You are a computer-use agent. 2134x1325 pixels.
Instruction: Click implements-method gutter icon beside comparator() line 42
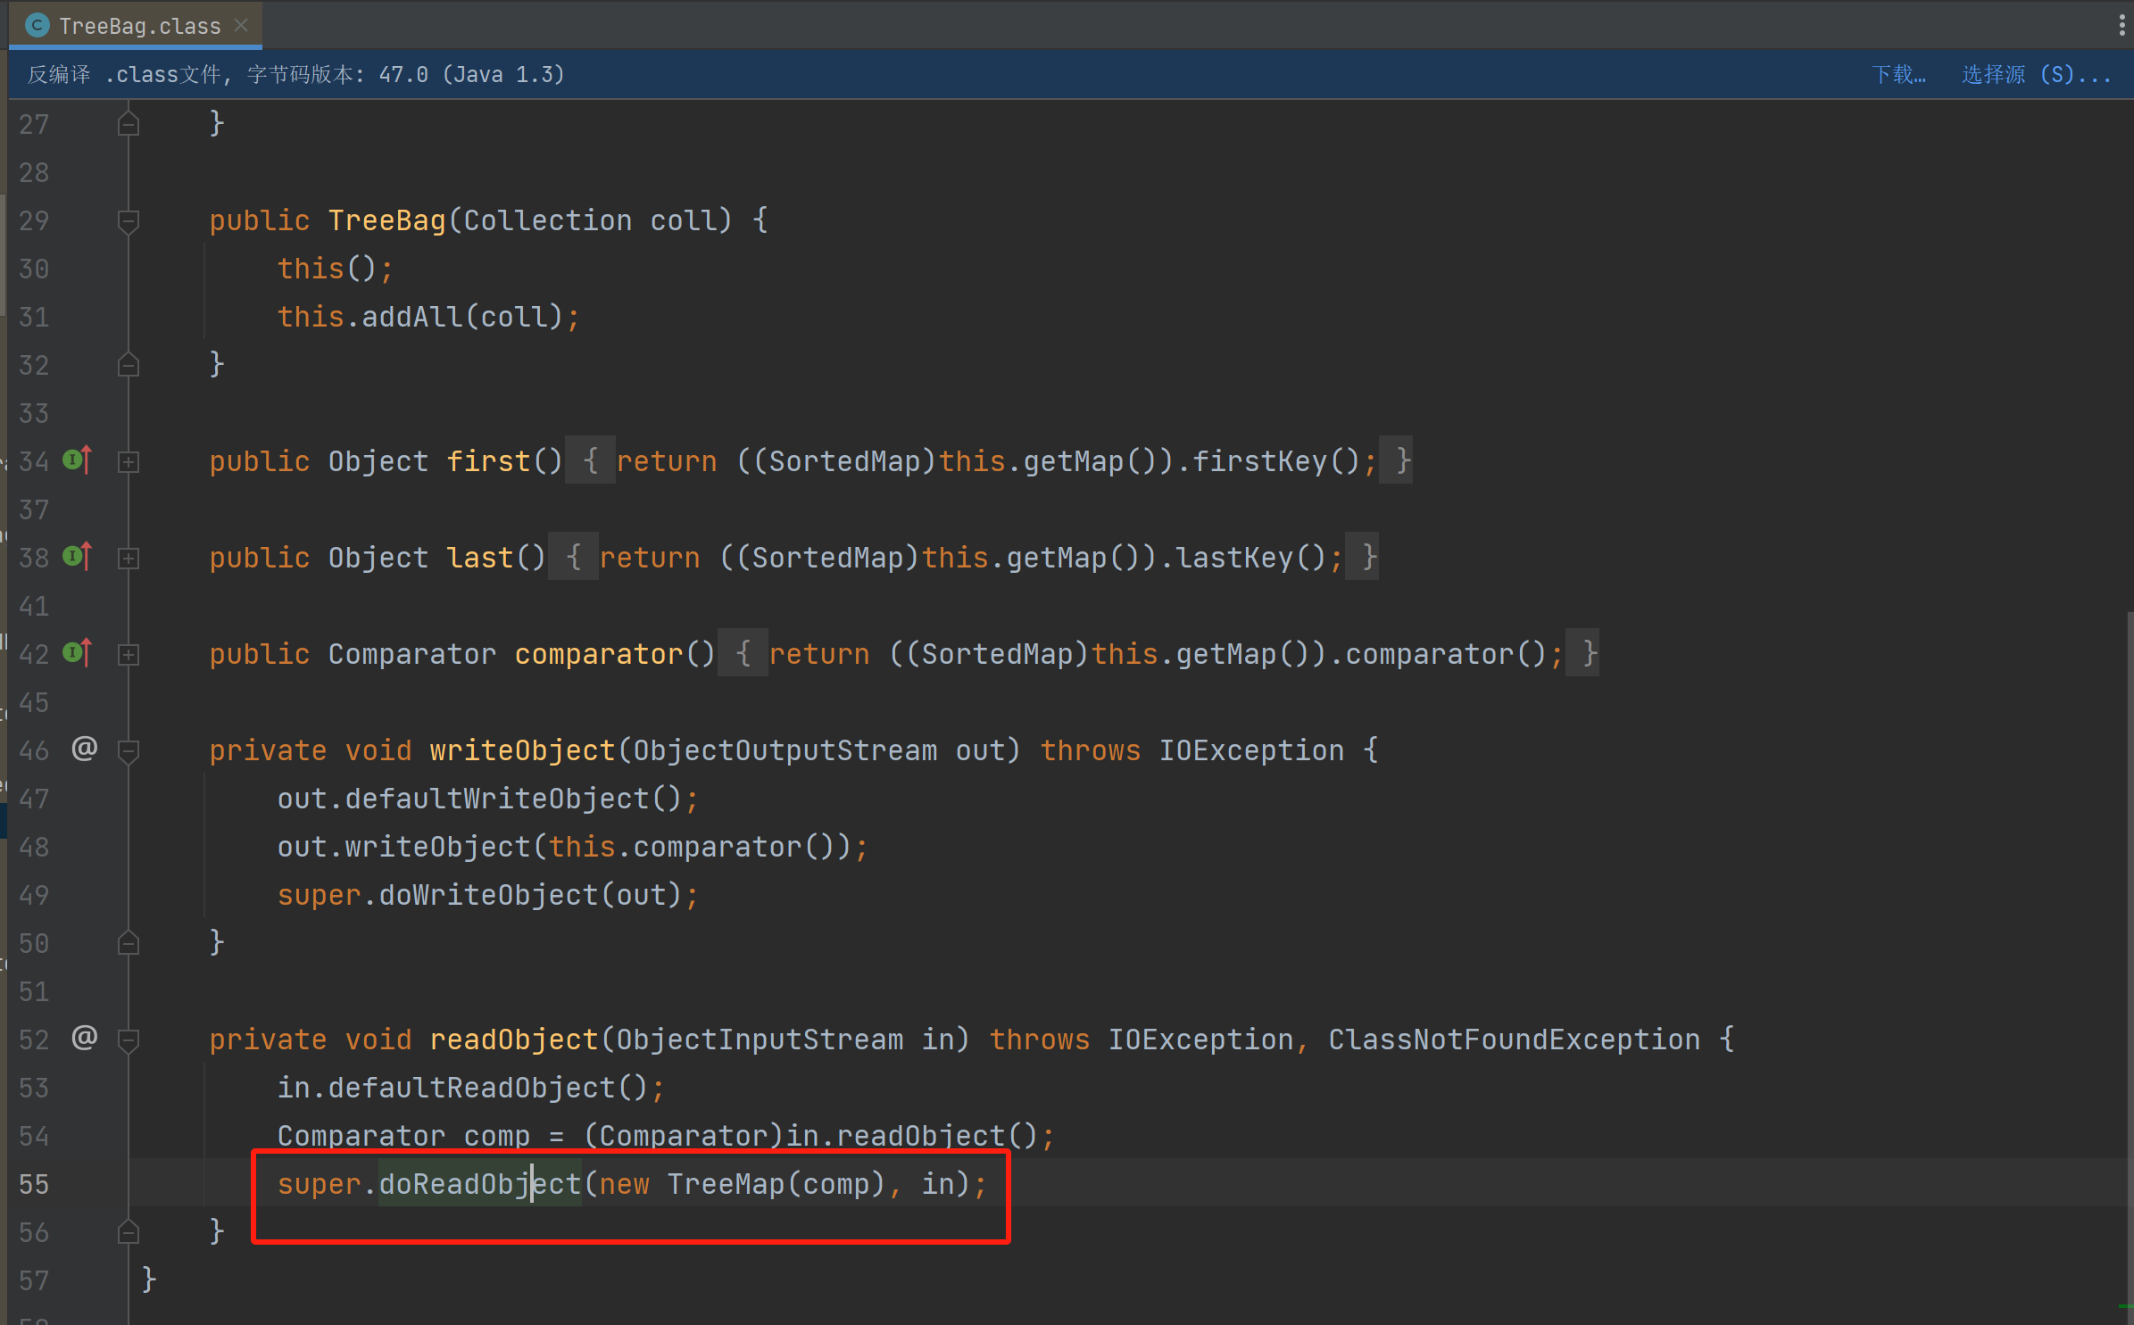point(78,653)
